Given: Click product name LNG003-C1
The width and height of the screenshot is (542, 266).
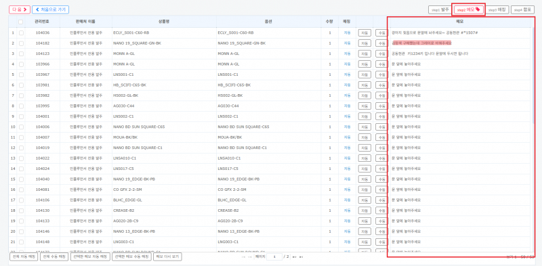Looking at the screenshot, I should tap(123, 242).
